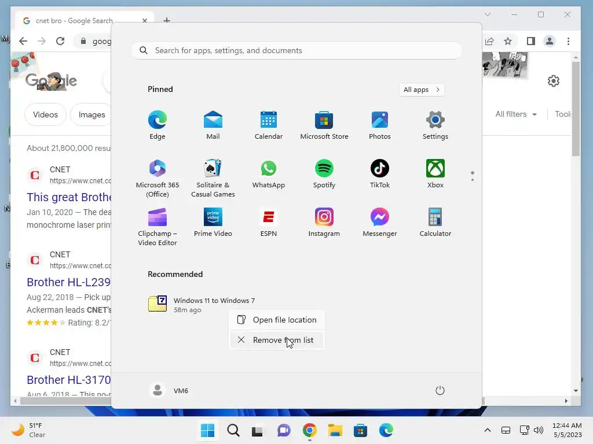Open Task View on the taskbar
The height and width of the screenshot is (444, 593).
click(258, 430)
